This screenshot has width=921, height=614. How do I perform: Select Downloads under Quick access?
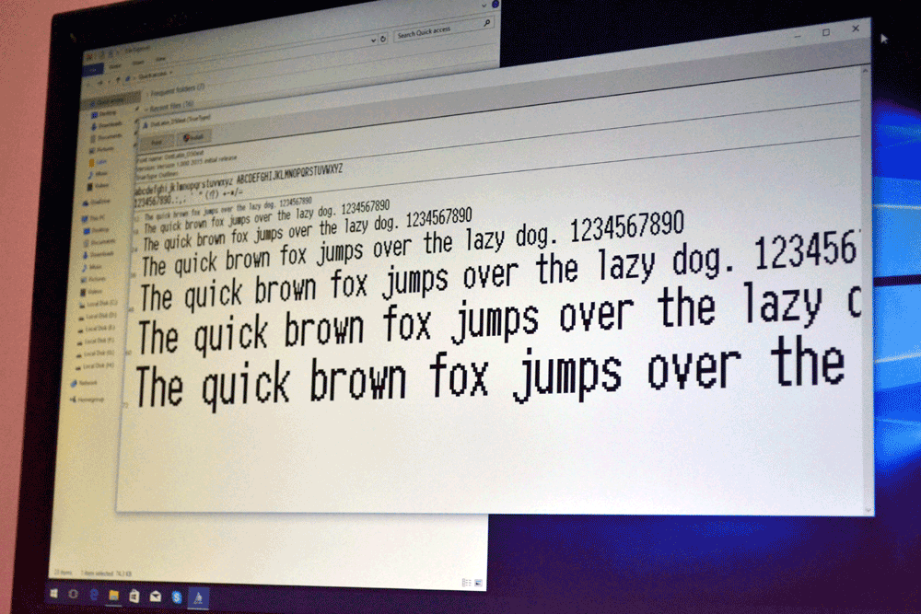click(x=107, y=125)
